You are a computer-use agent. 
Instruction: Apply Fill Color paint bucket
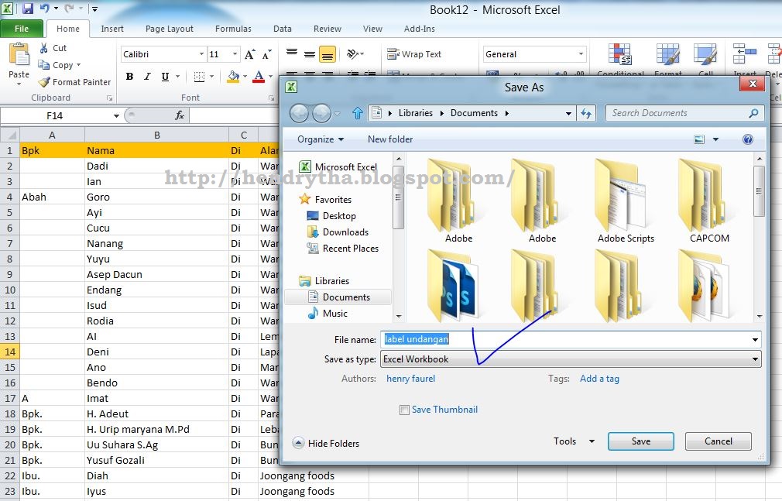pos(233,77)
